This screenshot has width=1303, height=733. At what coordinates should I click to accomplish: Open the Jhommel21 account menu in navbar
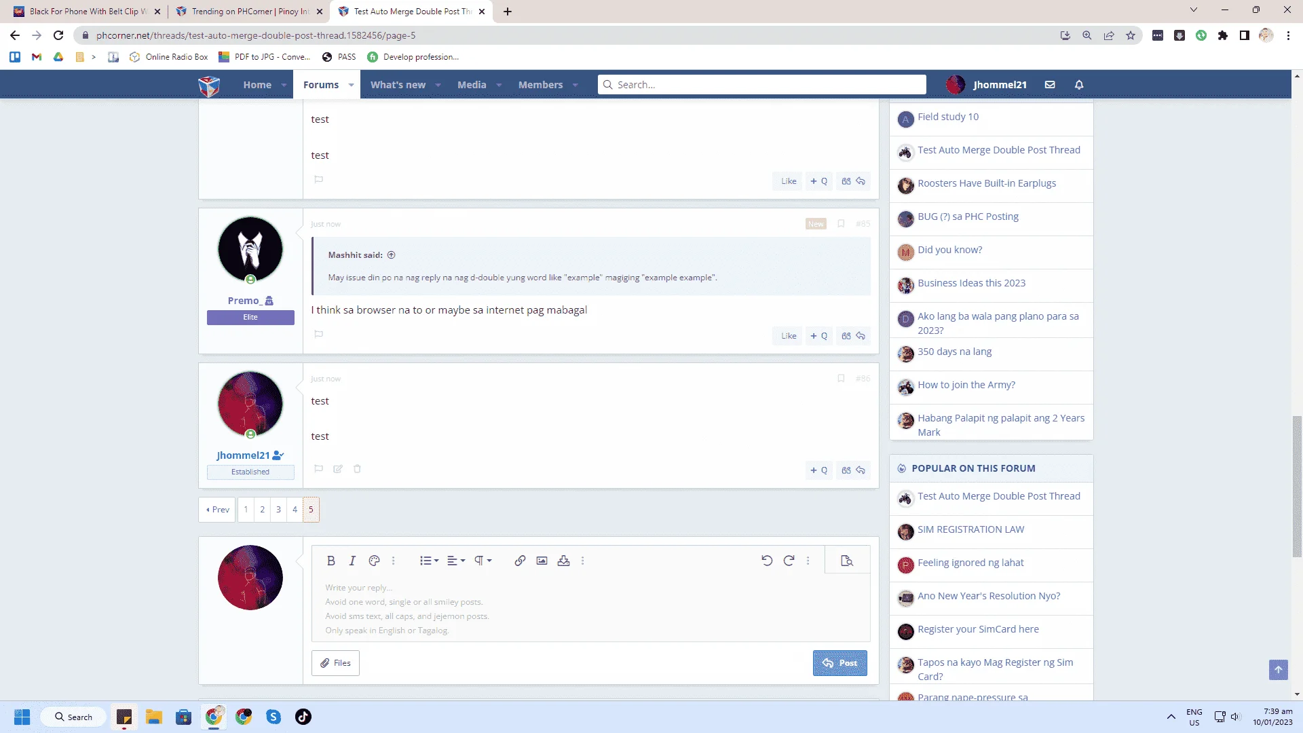coord(987,85)
